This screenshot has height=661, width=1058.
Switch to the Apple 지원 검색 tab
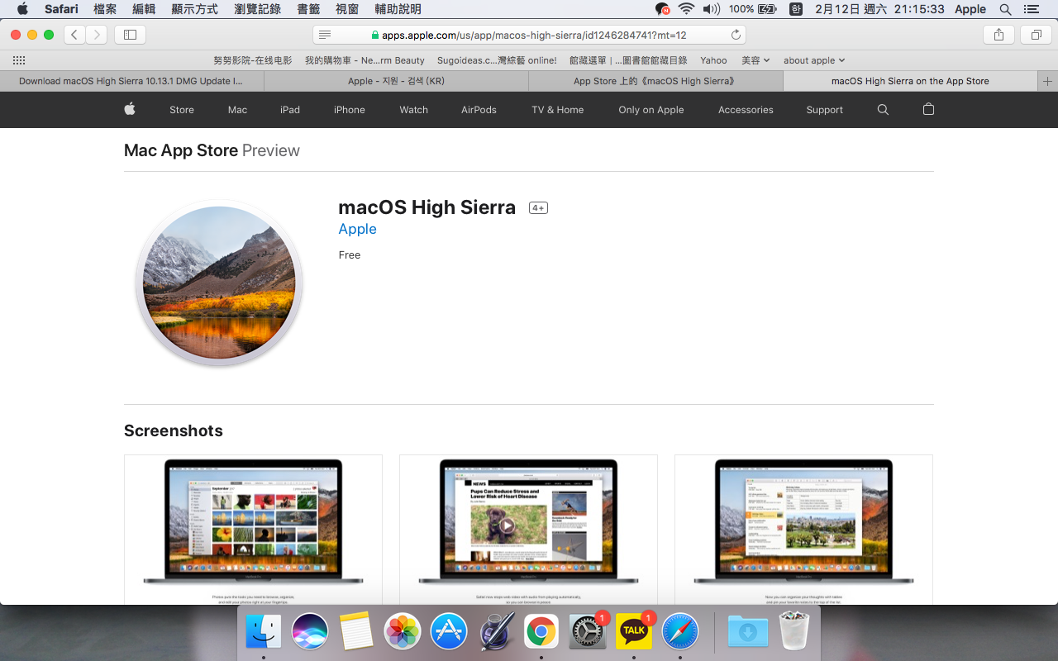pyautogui.click(x=396, y=81)
